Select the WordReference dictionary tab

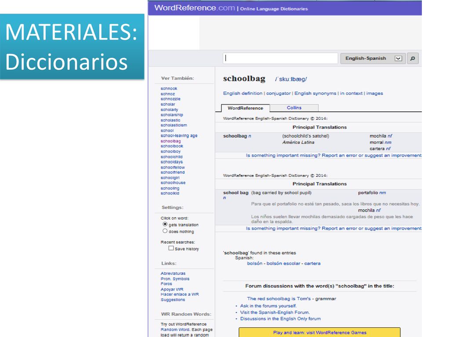245,108
